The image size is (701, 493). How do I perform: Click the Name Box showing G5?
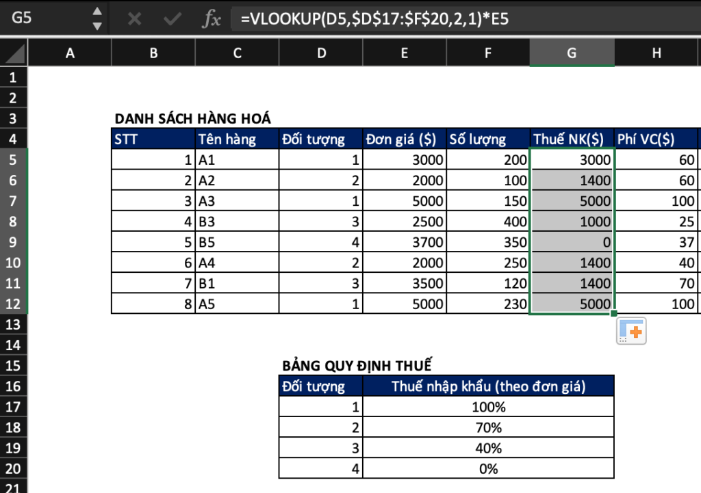[x=41, y=20]
